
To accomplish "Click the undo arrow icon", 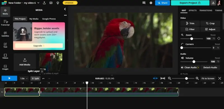I will coord(44,78).
